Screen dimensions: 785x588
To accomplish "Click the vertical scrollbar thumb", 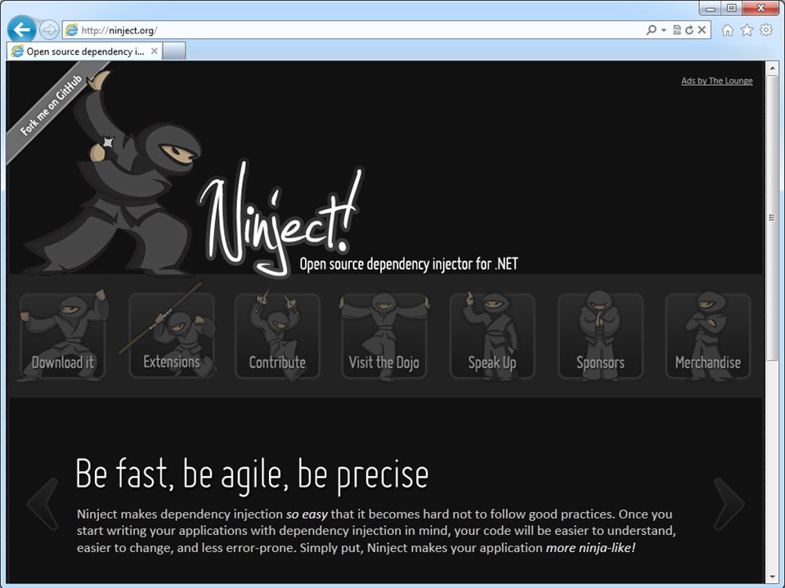I will point(771,217).
